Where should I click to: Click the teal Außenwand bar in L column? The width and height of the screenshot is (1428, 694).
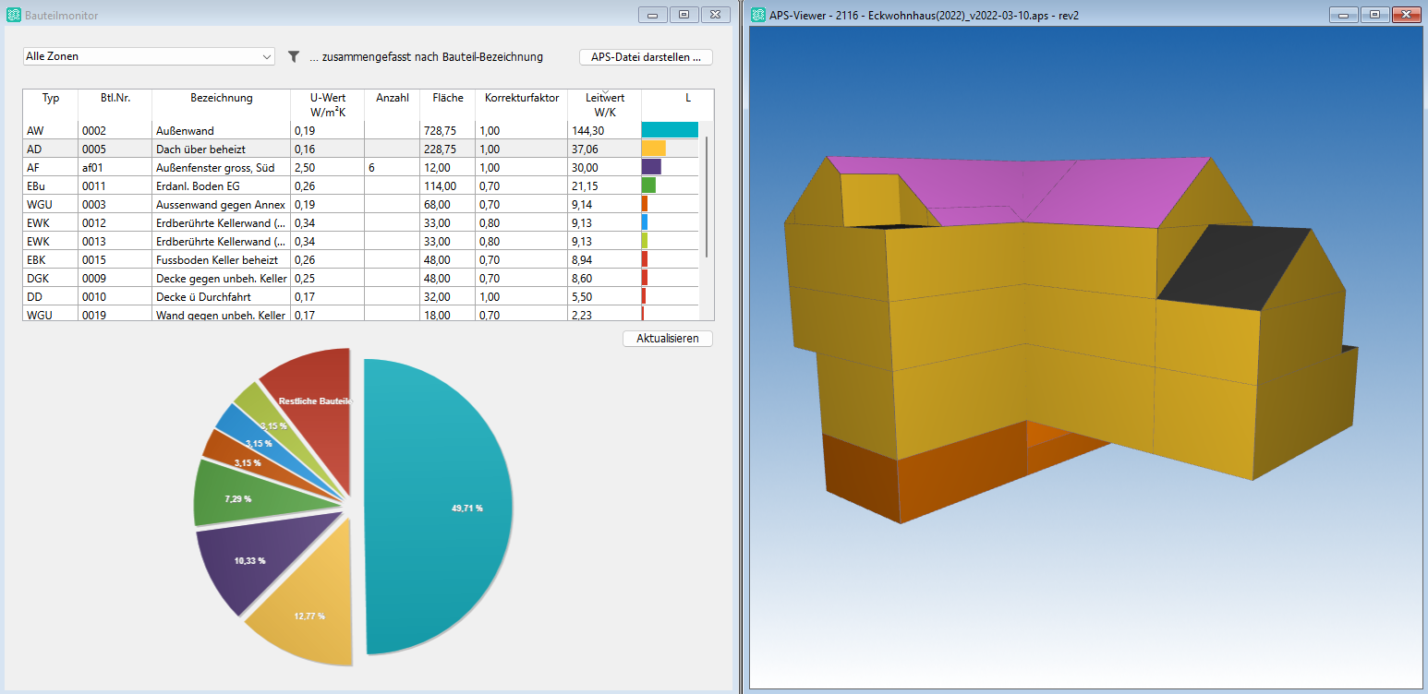point(670,130)
